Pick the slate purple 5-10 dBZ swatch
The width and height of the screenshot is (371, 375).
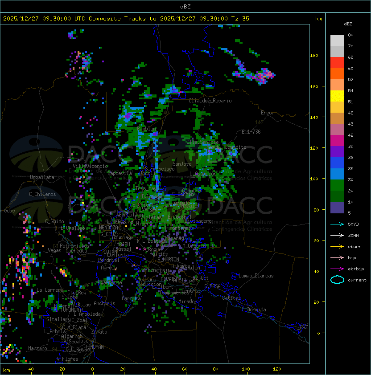[337, 208]
